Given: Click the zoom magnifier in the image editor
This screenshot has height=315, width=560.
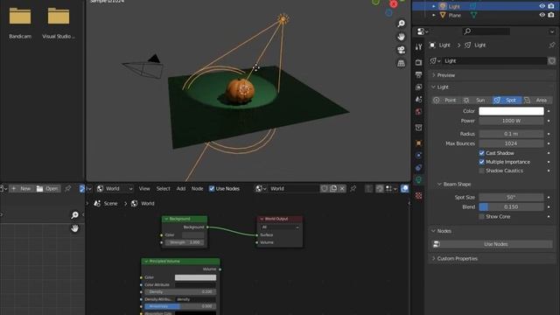Looking at the screenshot, I should coord(74,215).
